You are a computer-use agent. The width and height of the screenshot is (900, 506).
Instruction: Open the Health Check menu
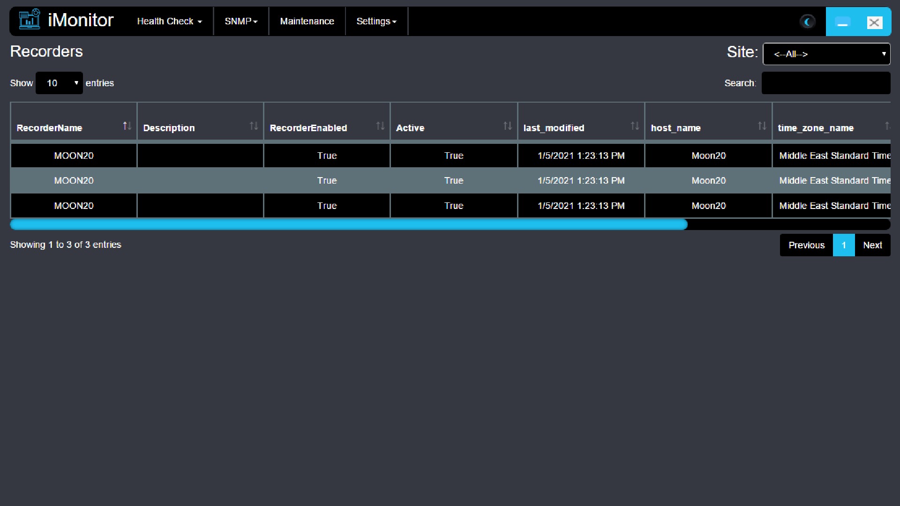pos(169,21)
